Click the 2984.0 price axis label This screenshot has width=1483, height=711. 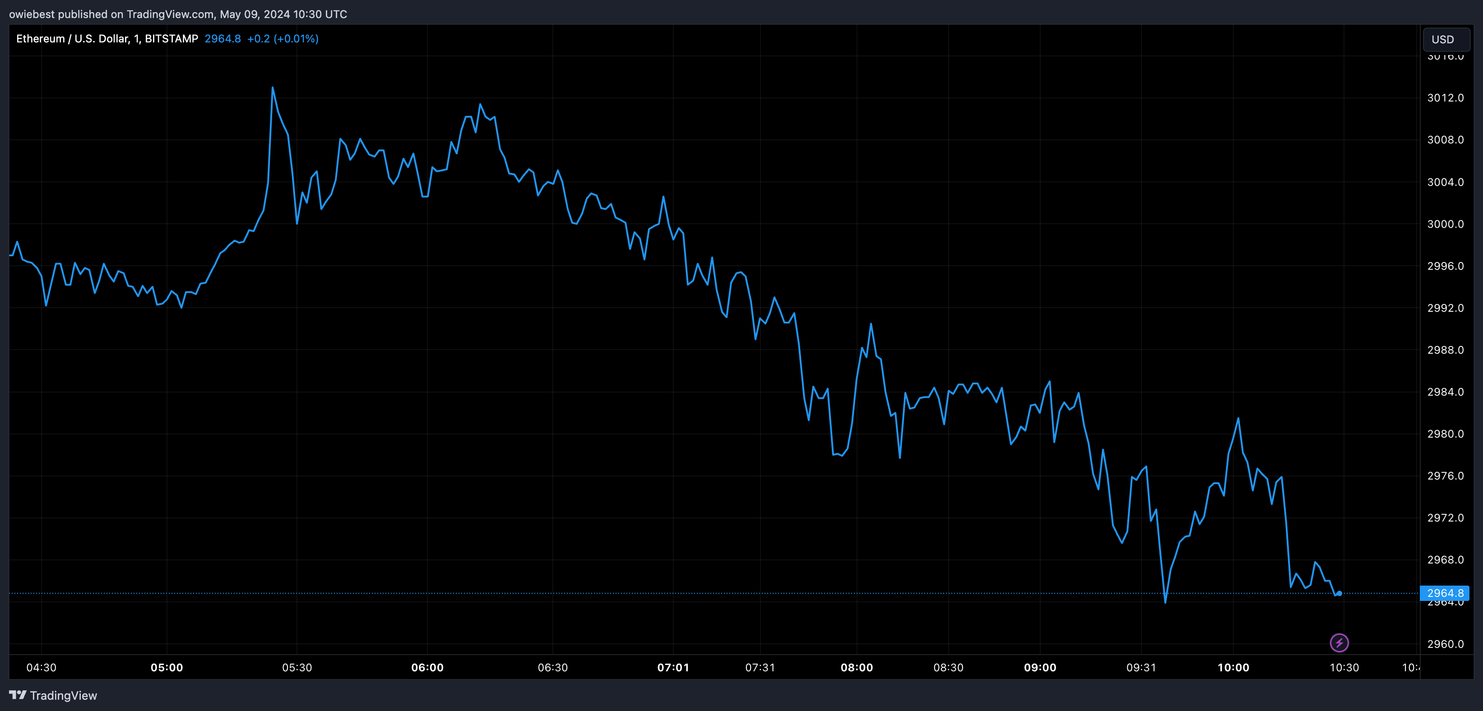pos(1445,392)
